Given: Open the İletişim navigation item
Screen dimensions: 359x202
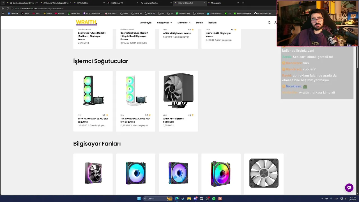Looking at the screenshot, I should 212,22.
